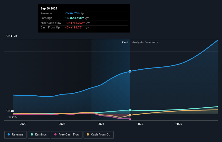Select the pink Free Cash Flow data point
Image resolution: width=222 pixels, height=142 pixels.
[x=130, y=119]
